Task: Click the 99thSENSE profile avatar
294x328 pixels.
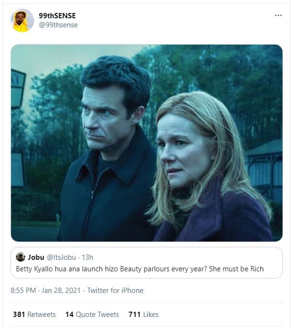Action: pyautogui.click(x=22, y=21)
